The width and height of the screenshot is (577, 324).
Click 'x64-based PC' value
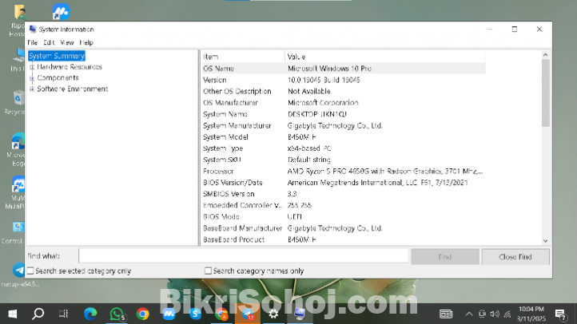tap(309, 148)
